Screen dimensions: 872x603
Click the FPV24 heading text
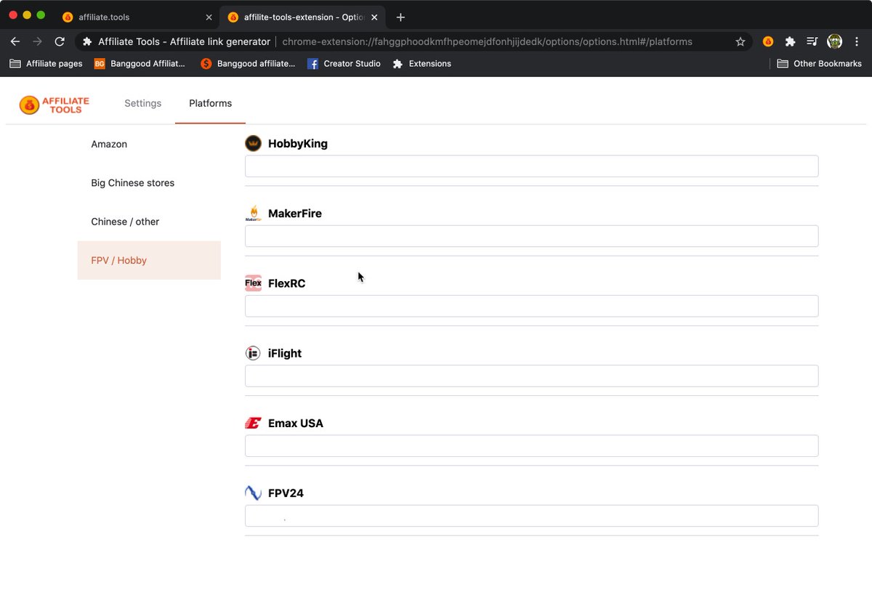pos(286,493)
